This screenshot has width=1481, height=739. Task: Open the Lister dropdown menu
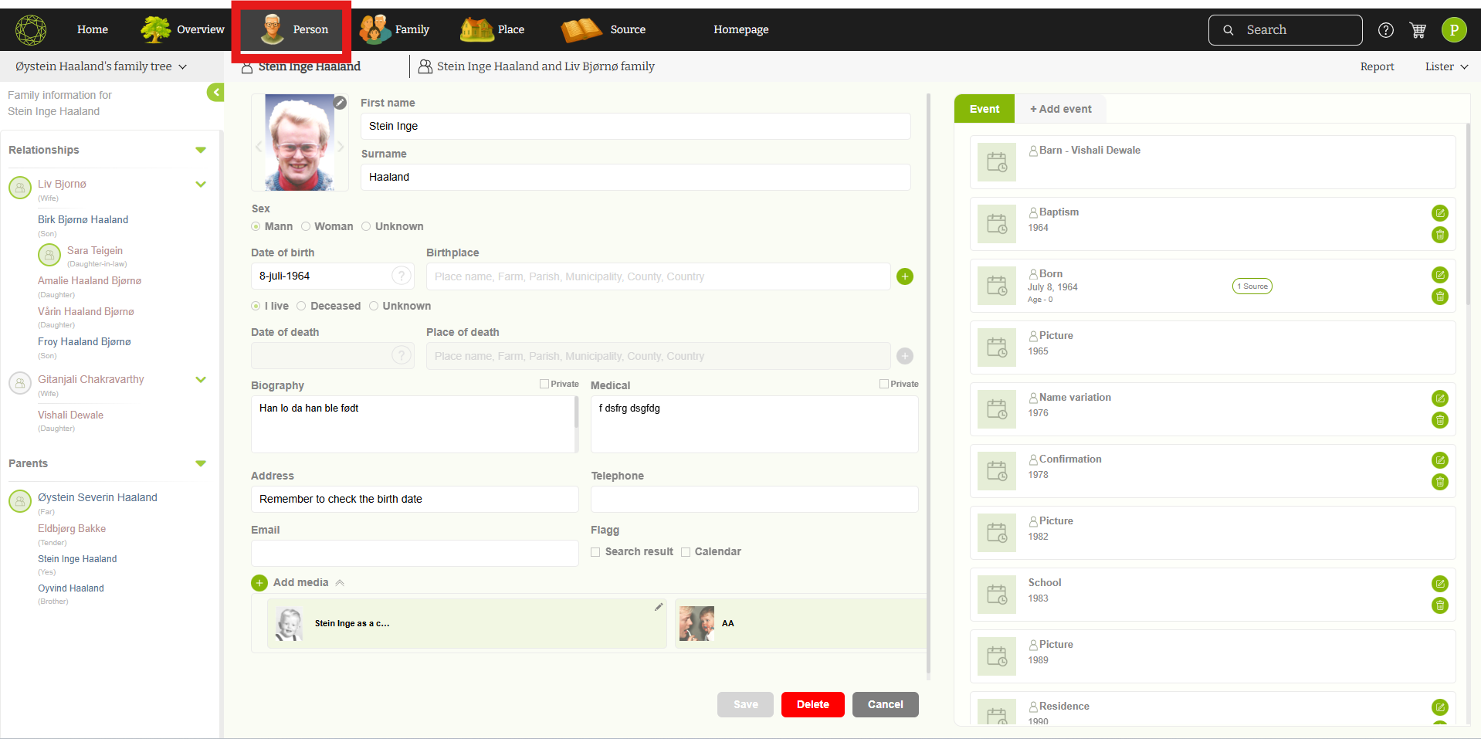click(1445, 66)
